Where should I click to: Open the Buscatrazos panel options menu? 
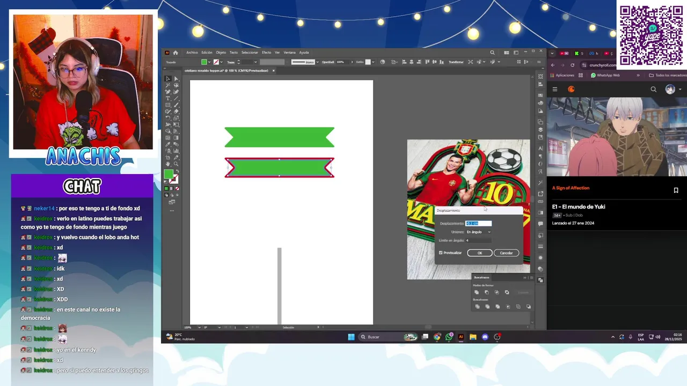pos(532,278)
